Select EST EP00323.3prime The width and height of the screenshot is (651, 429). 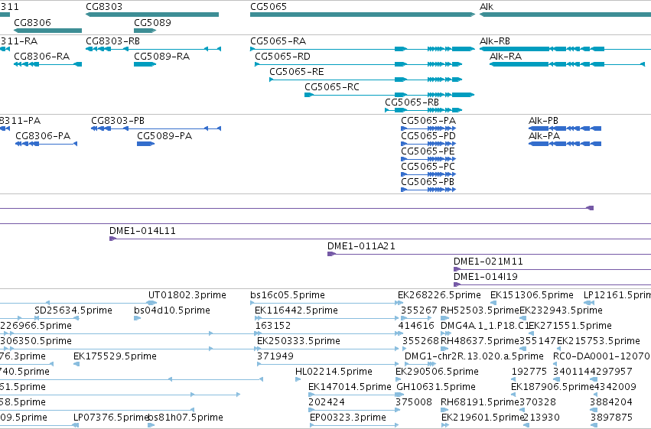(x=348, y=418)
